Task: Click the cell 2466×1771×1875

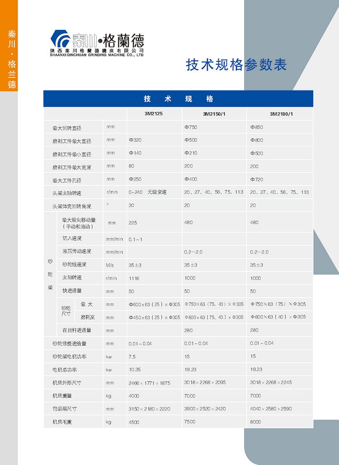Action: pos(149,383)
